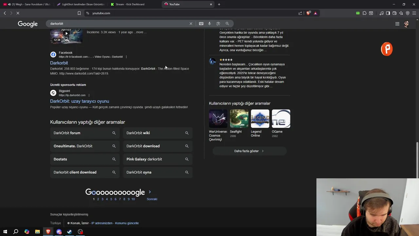Image resolution: width=419 pixels, height=236 pixels.
Task: Open the tab search toolbar icon
Action: [x=371, y=13]
